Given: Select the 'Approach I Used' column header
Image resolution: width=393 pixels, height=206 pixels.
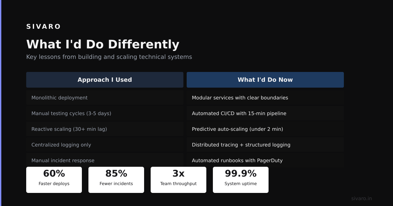Looking at the screenshot, I should (105, 80).
